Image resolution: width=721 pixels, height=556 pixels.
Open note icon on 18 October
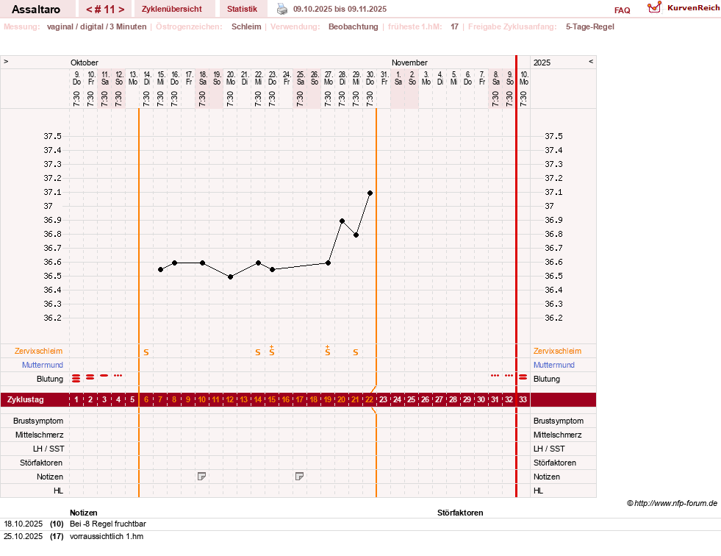click(x=201, y=476)
